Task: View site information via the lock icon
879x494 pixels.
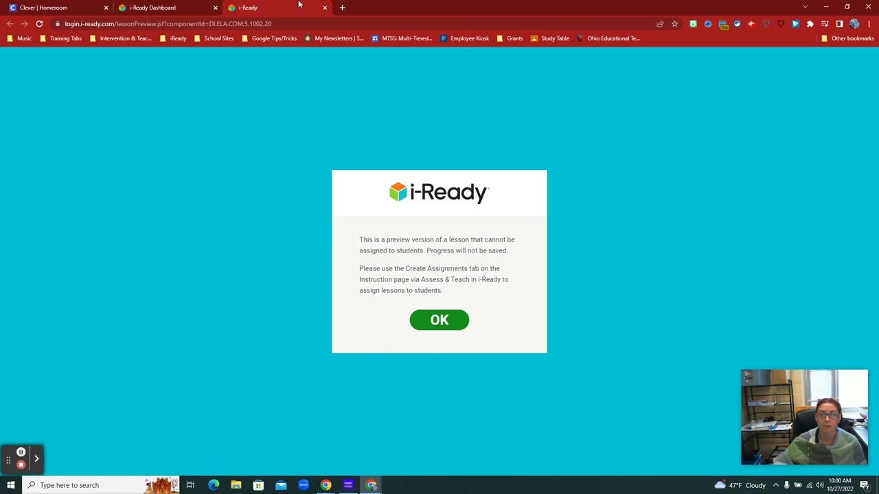Action: pos(58,24)
